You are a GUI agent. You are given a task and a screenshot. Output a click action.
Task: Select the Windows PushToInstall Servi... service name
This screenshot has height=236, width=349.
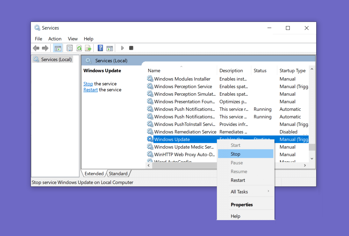click(185, 124)
